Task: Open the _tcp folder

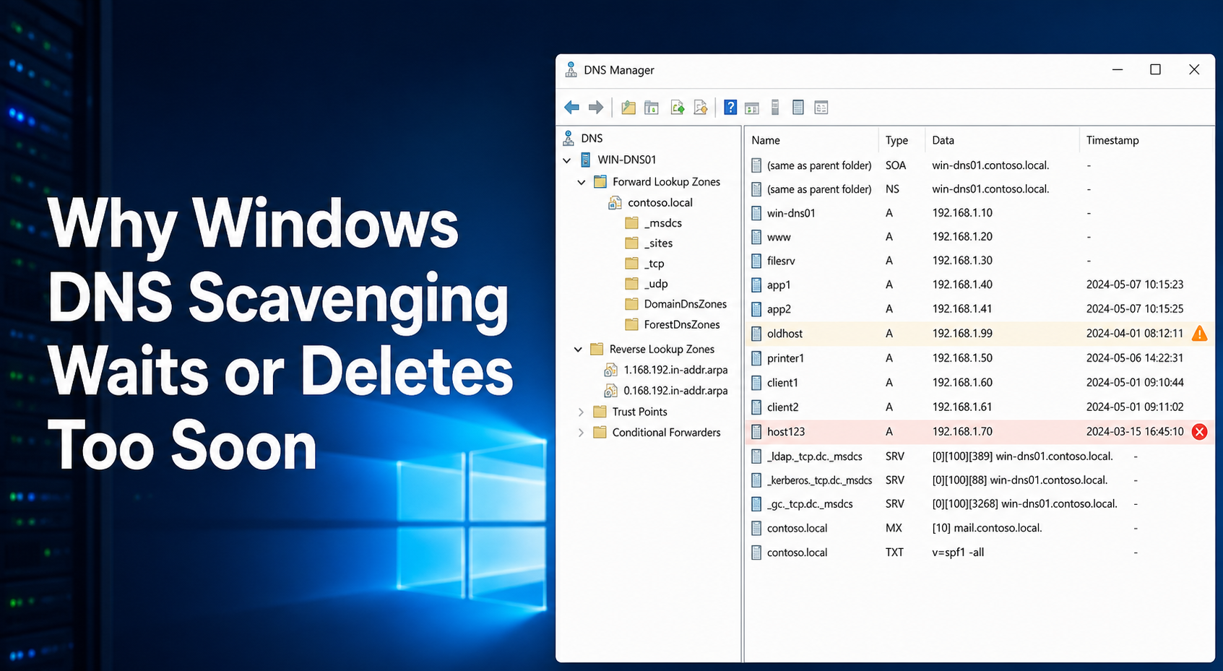Action: (x=654, y=264)
